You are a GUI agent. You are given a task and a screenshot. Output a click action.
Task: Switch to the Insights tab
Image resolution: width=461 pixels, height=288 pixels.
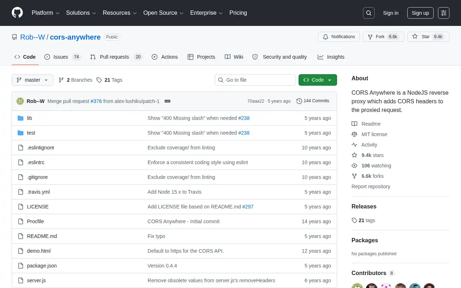click(331, 57)
